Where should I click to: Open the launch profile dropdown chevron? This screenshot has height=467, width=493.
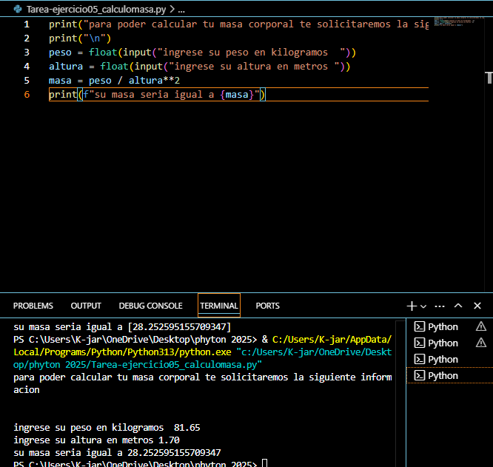423,306
